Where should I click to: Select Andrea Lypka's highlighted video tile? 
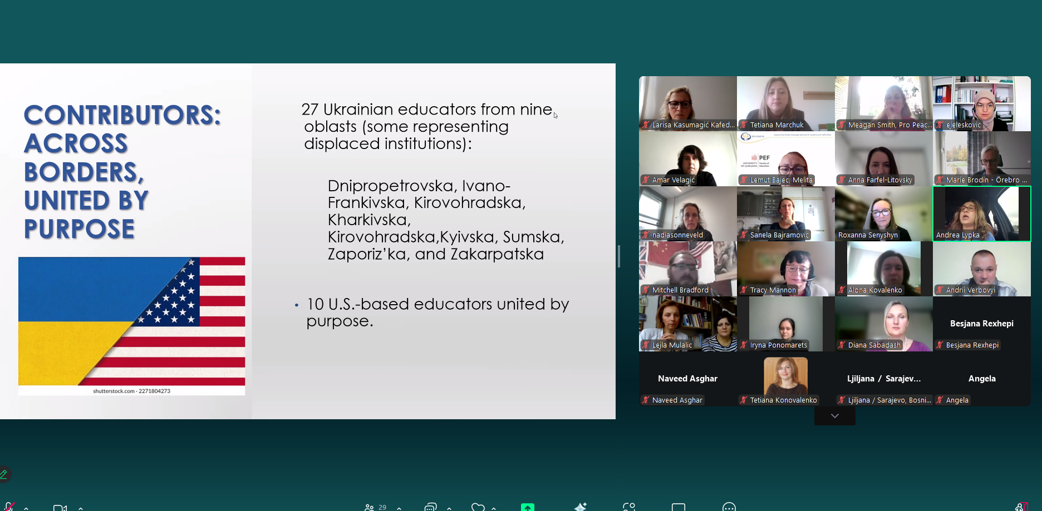point(981,214)
